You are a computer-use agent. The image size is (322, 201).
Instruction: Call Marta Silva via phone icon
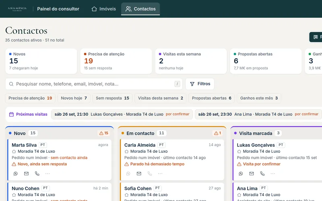[37, 174]
